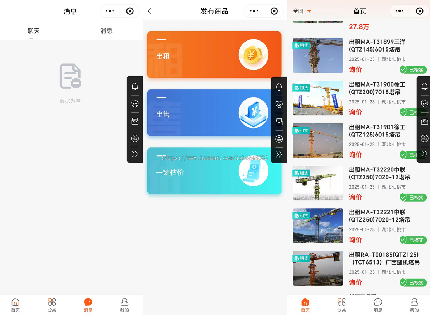
Task: Tap the MA-T31900 crane thumbnail
Action: (x=318, y=98)
